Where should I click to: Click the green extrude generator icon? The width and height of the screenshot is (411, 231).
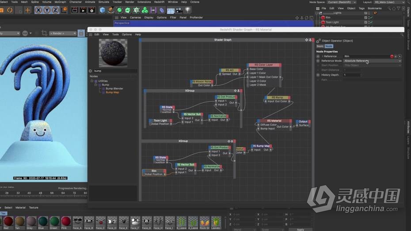pos(128,10)
